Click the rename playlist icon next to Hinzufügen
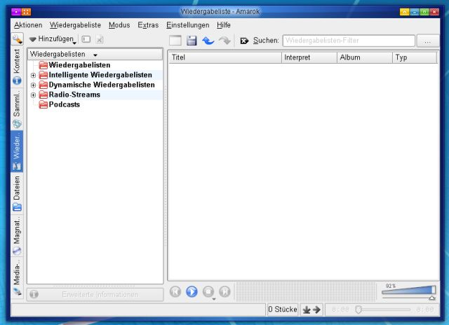 click(x=86, y=39)
